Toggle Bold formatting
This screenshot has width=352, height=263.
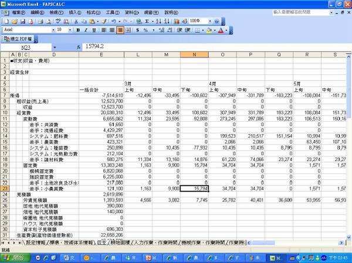tap(78, 30)
